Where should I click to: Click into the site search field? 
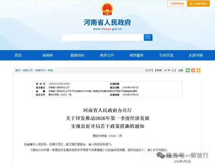102,37
